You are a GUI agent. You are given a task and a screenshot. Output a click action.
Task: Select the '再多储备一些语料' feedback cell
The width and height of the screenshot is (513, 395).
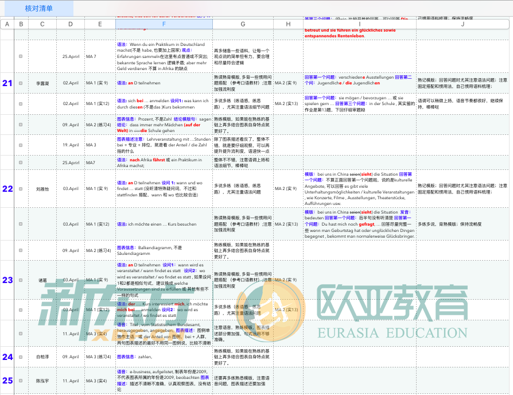tap(243, 56)
